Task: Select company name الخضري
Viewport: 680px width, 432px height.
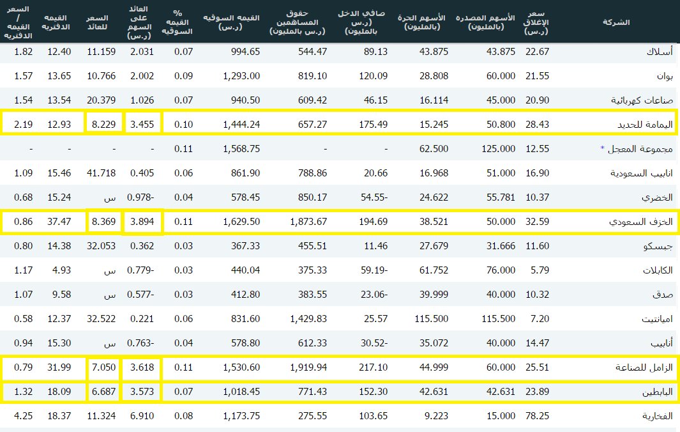Action: coord(657,197)
